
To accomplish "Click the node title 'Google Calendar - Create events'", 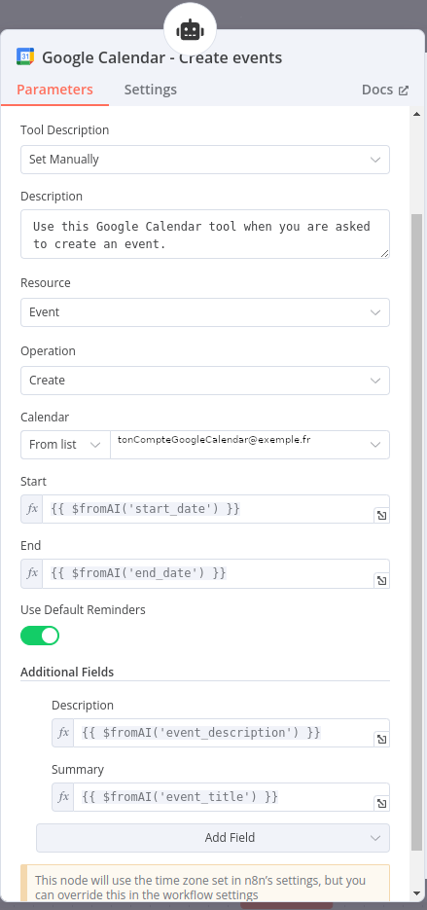I will click(161, 57).
